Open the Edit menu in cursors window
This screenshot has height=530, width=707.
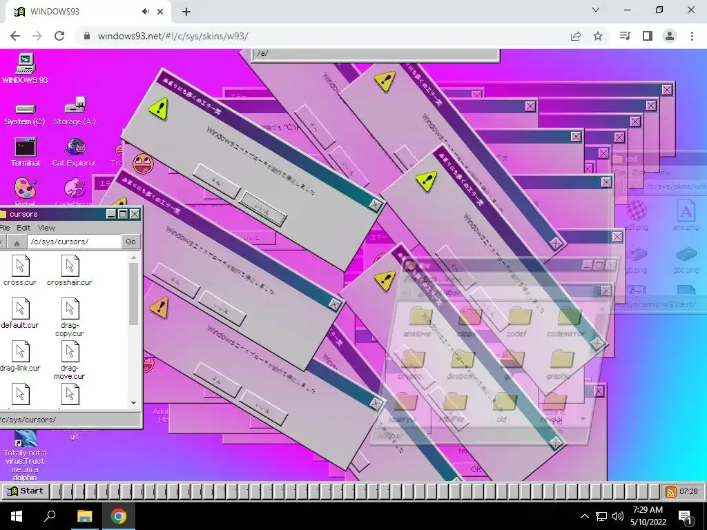(23, 228)
